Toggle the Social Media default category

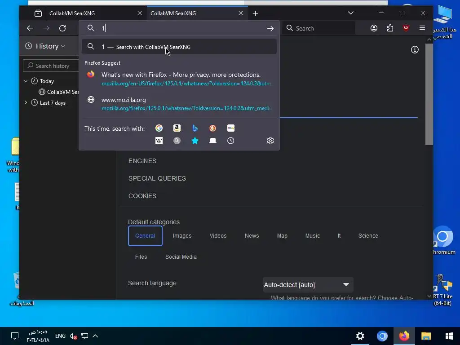[x=181, y=257]
